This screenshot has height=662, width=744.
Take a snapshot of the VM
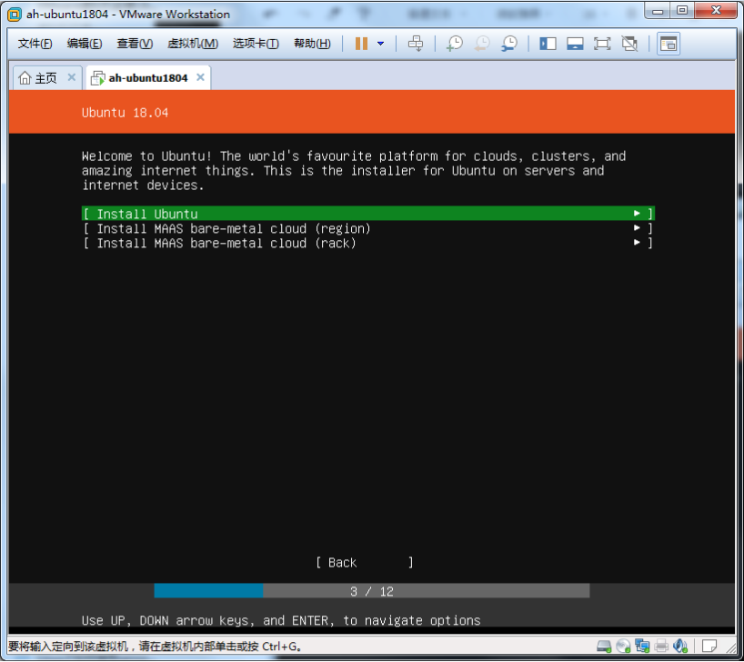(454, 44)
